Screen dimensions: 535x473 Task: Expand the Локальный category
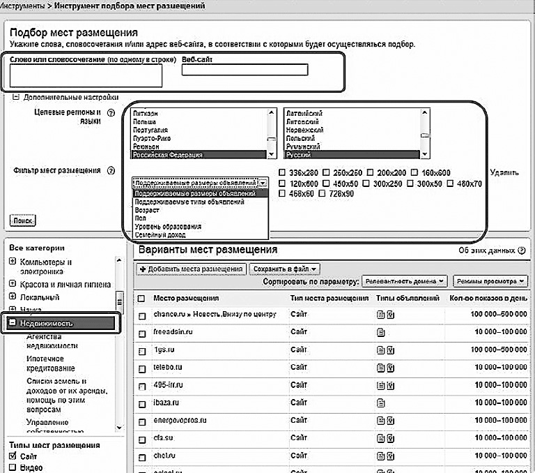tap(13, 296)
